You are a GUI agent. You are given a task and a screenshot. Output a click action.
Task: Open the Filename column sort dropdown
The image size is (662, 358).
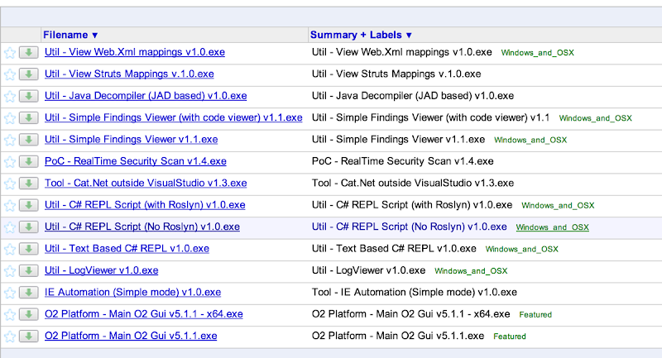[x=70, y=35]
